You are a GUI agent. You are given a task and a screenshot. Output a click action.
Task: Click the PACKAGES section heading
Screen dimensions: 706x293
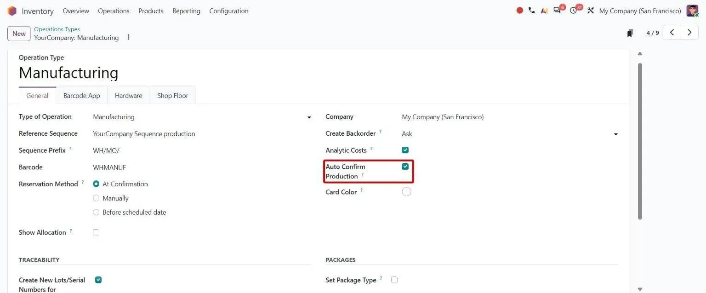[341, 260]
